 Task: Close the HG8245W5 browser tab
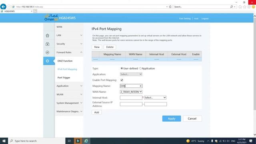(32, 11)
